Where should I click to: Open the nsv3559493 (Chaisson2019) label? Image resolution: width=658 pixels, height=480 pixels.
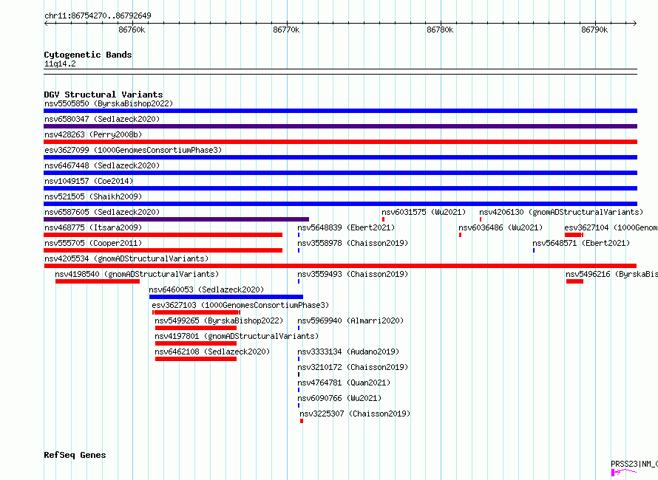point(353,274)
